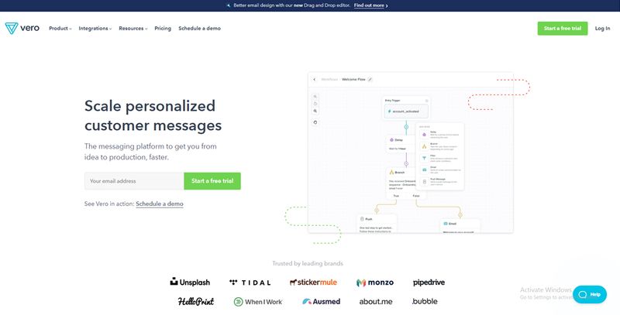Click Start a free trial in header
This screenshot has height=315, width=620.
[562, 29]
